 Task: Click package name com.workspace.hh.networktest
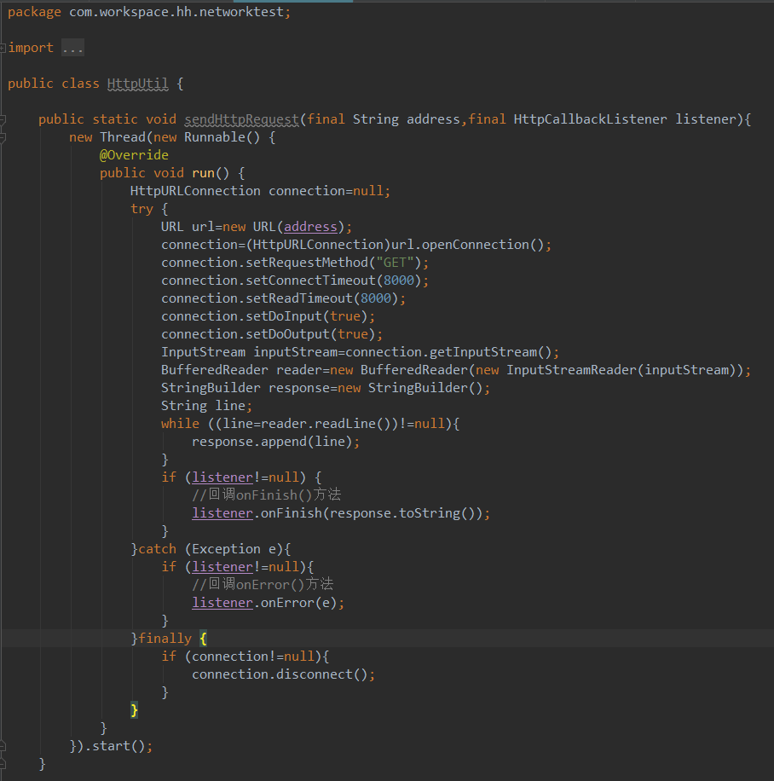click(x=176, y=12)
